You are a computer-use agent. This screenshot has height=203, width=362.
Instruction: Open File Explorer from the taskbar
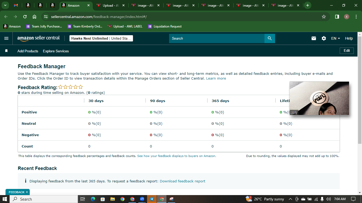pyautogui.click(x=112, y=199)
